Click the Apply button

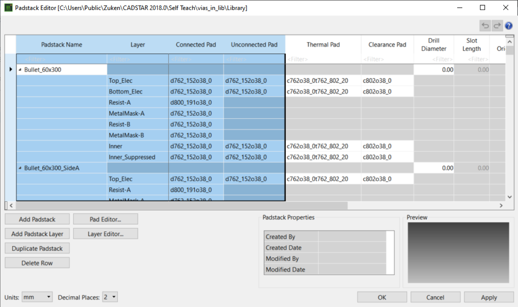(489, 298)
